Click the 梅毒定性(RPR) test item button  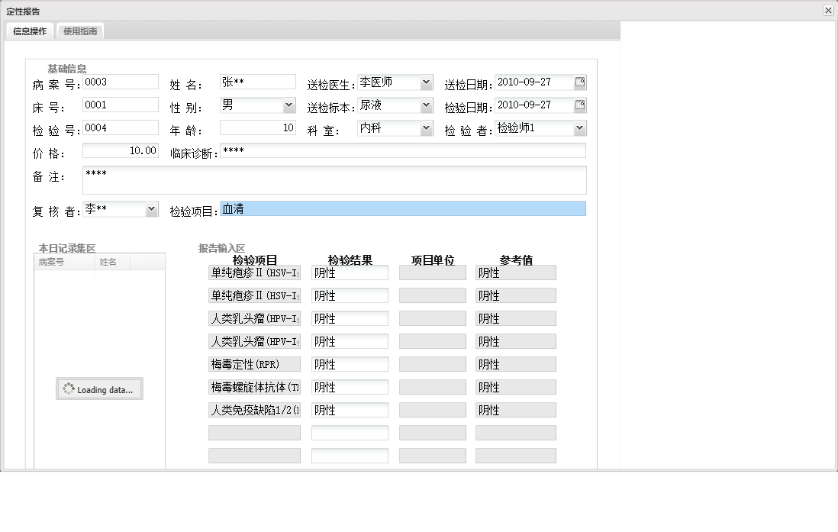point(254,364)
